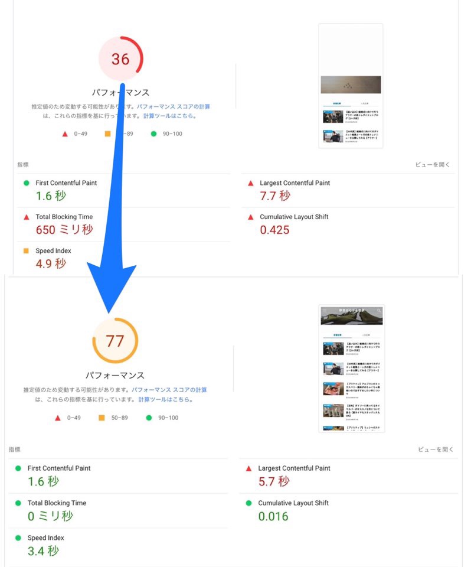The image size is (471, 567).
Task: Open the lower パフォーマンス スコアの計算 link
Action: coord(169,390)
